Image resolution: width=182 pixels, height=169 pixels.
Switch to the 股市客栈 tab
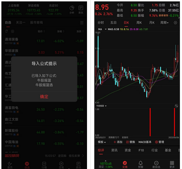pyautogui.click(x=36, y=23)
